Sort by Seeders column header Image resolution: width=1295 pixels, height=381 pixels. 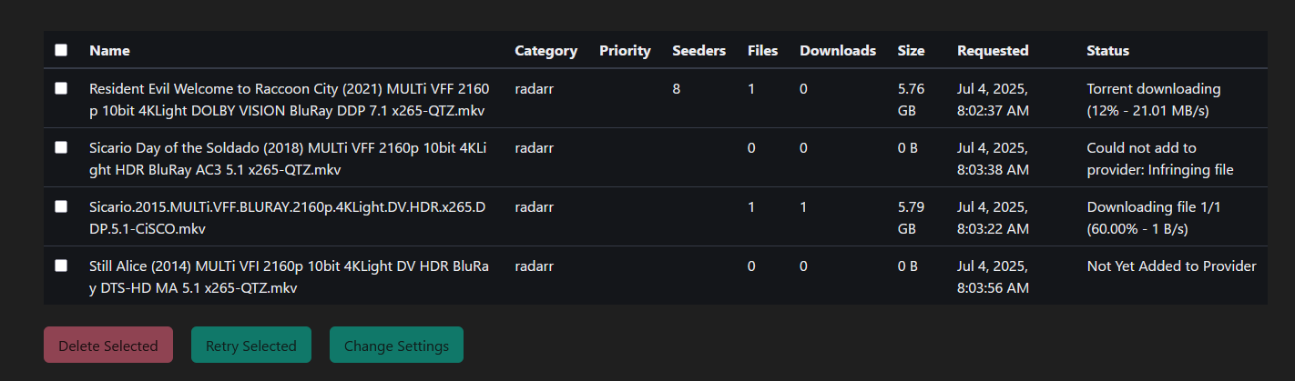pos(698,50)
